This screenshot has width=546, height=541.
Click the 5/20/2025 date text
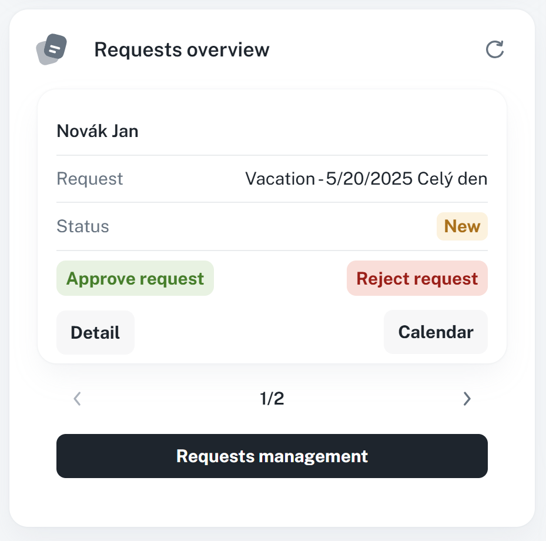pos(369,179)
